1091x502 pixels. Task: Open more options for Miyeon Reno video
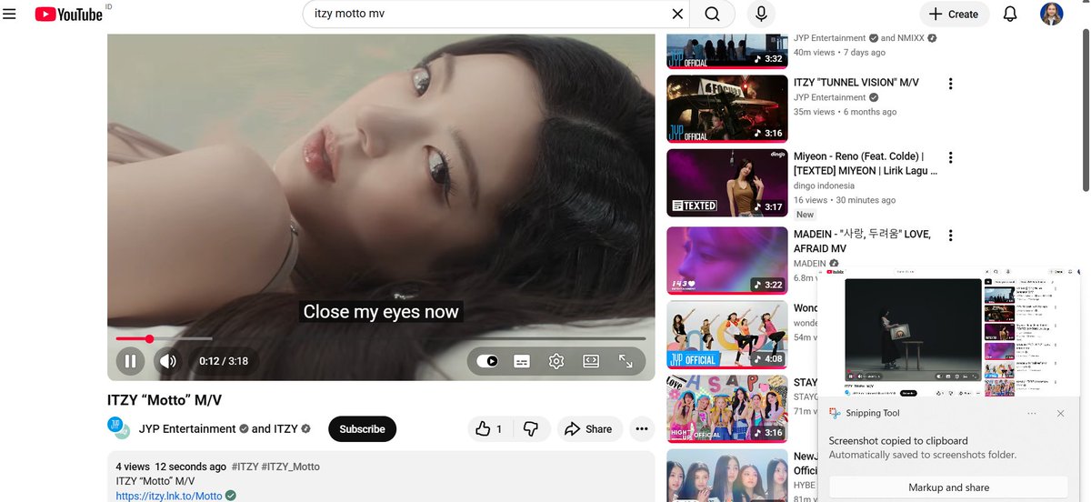tap(950, 158)
